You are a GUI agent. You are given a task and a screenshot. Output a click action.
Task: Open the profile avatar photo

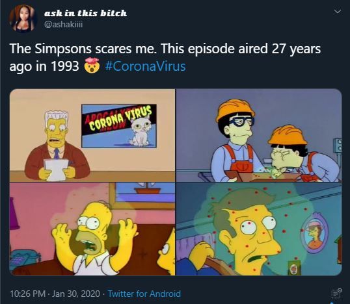pos(23,19)
